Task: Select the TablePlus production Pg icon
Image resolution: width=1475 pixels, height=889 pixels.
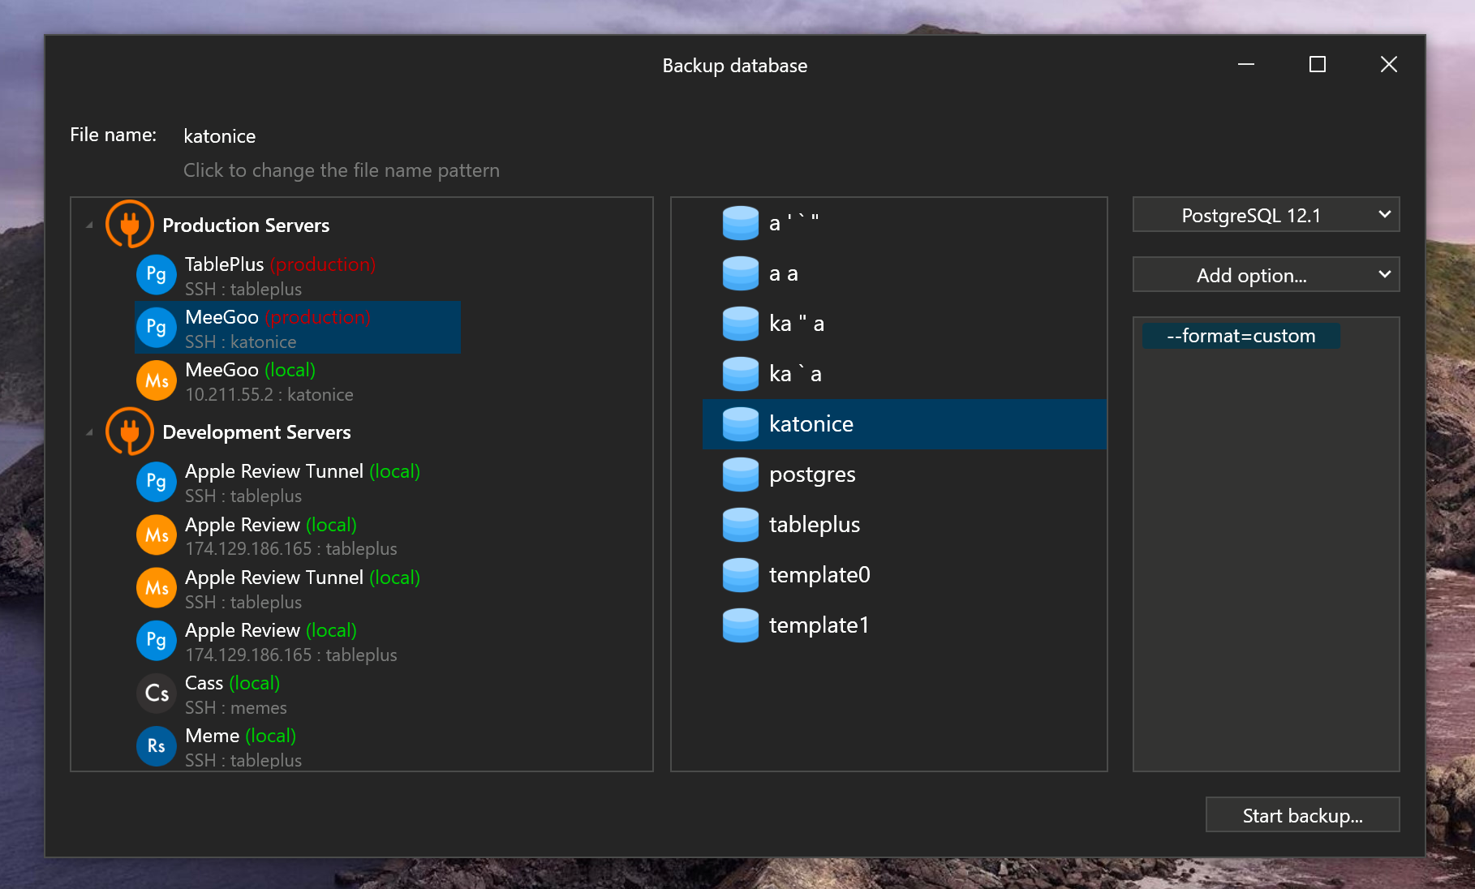Action: pos(157,275)
